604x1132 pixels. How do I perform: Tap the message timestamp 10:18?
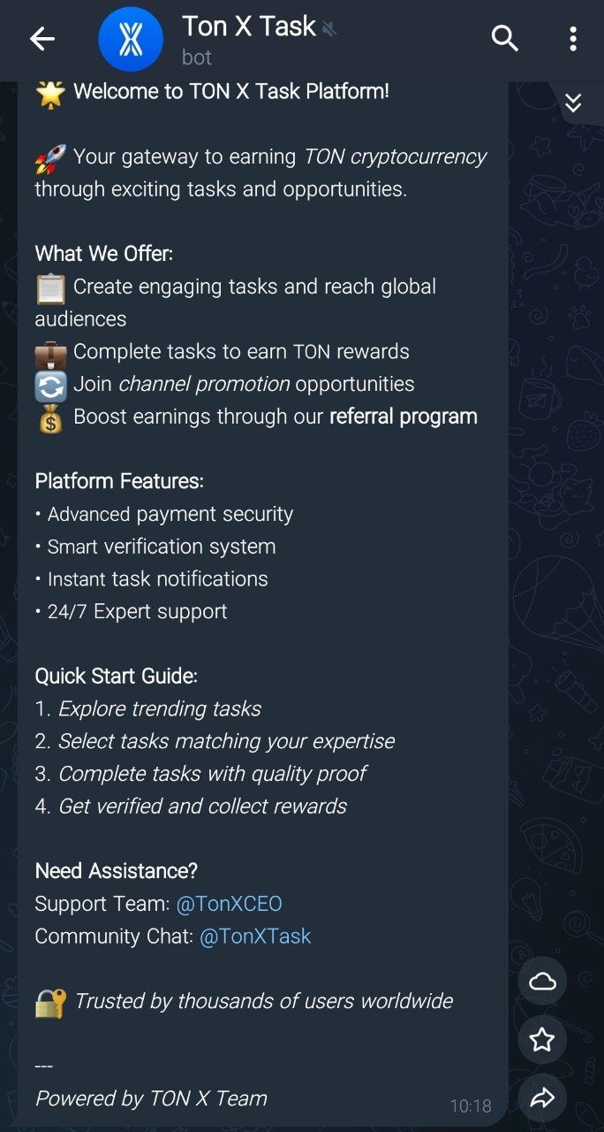(471, 1106)
